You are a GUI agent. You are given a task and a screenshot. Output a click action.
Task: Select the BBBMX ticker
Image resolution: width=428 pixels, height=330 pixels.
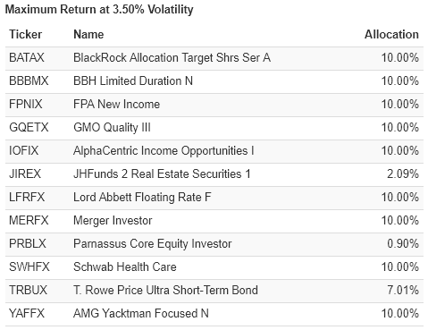[29, 80]
